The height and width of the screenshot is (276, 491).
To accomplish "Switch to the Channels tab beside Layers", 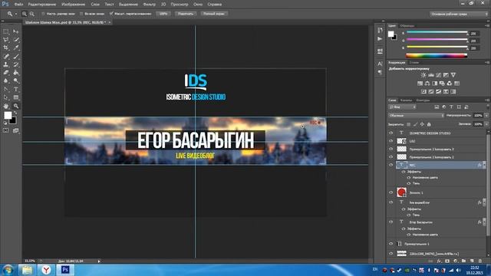I will (x=406, y=100).
